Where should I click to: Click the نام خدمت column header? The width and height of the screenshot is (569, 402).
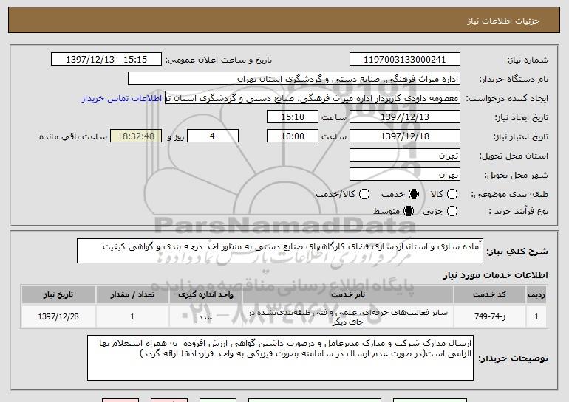click(x=347, y=295)
